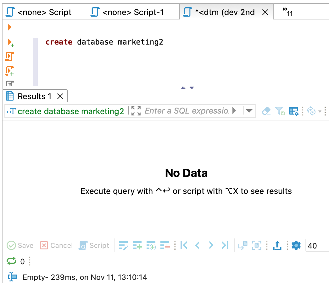This screenshot has height=283, width=329.
Task: Click the SQL expression filter field
Action: pyautogui.click(x=187, y=111)
